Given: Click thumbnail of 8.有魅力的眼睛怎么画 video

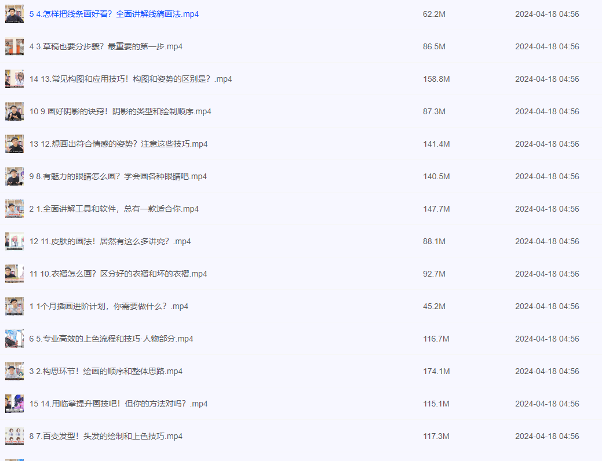Looking at the screenshot, I should point(14,176).
